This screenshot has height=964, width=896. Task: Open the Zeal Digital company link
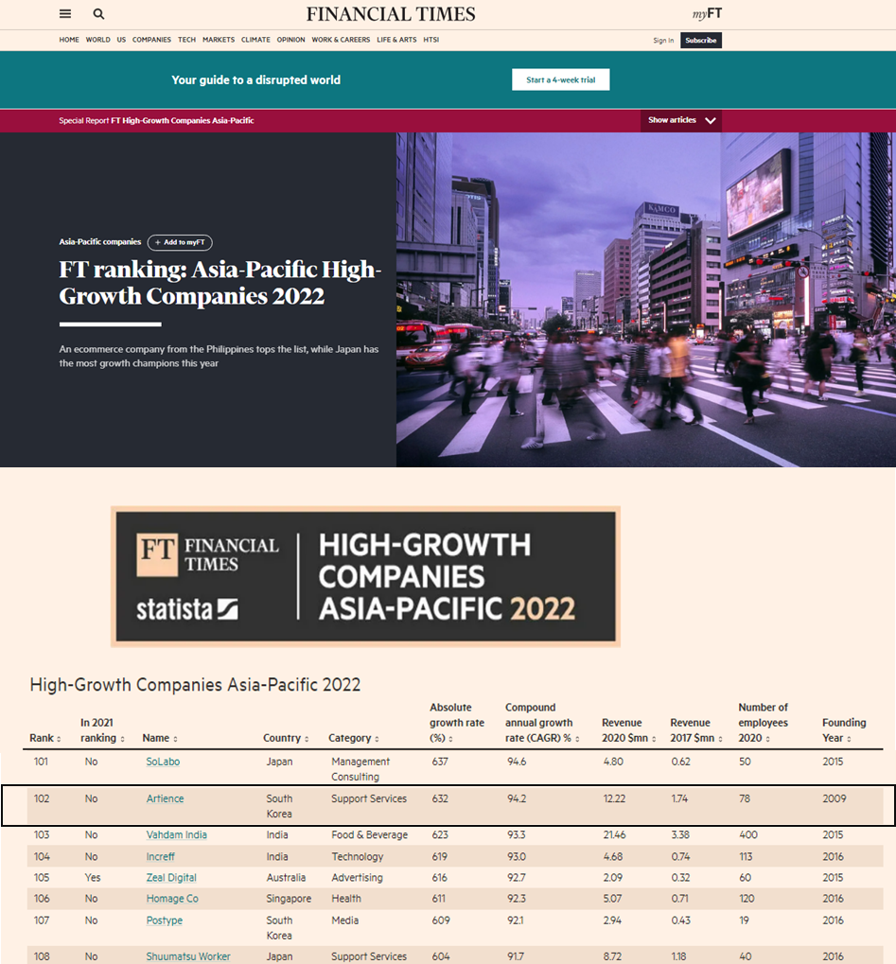(x=171, y=878)
